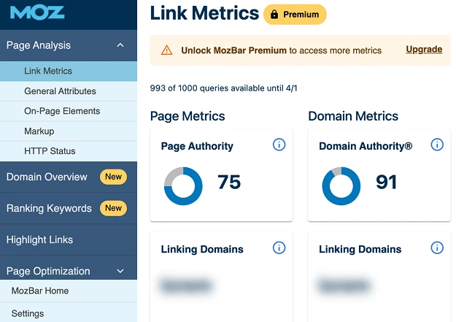The width and height of the screenshot is (456, 322).
Task: Open info for Domain Metrics Linking Domains
Action: click(437, 248)
